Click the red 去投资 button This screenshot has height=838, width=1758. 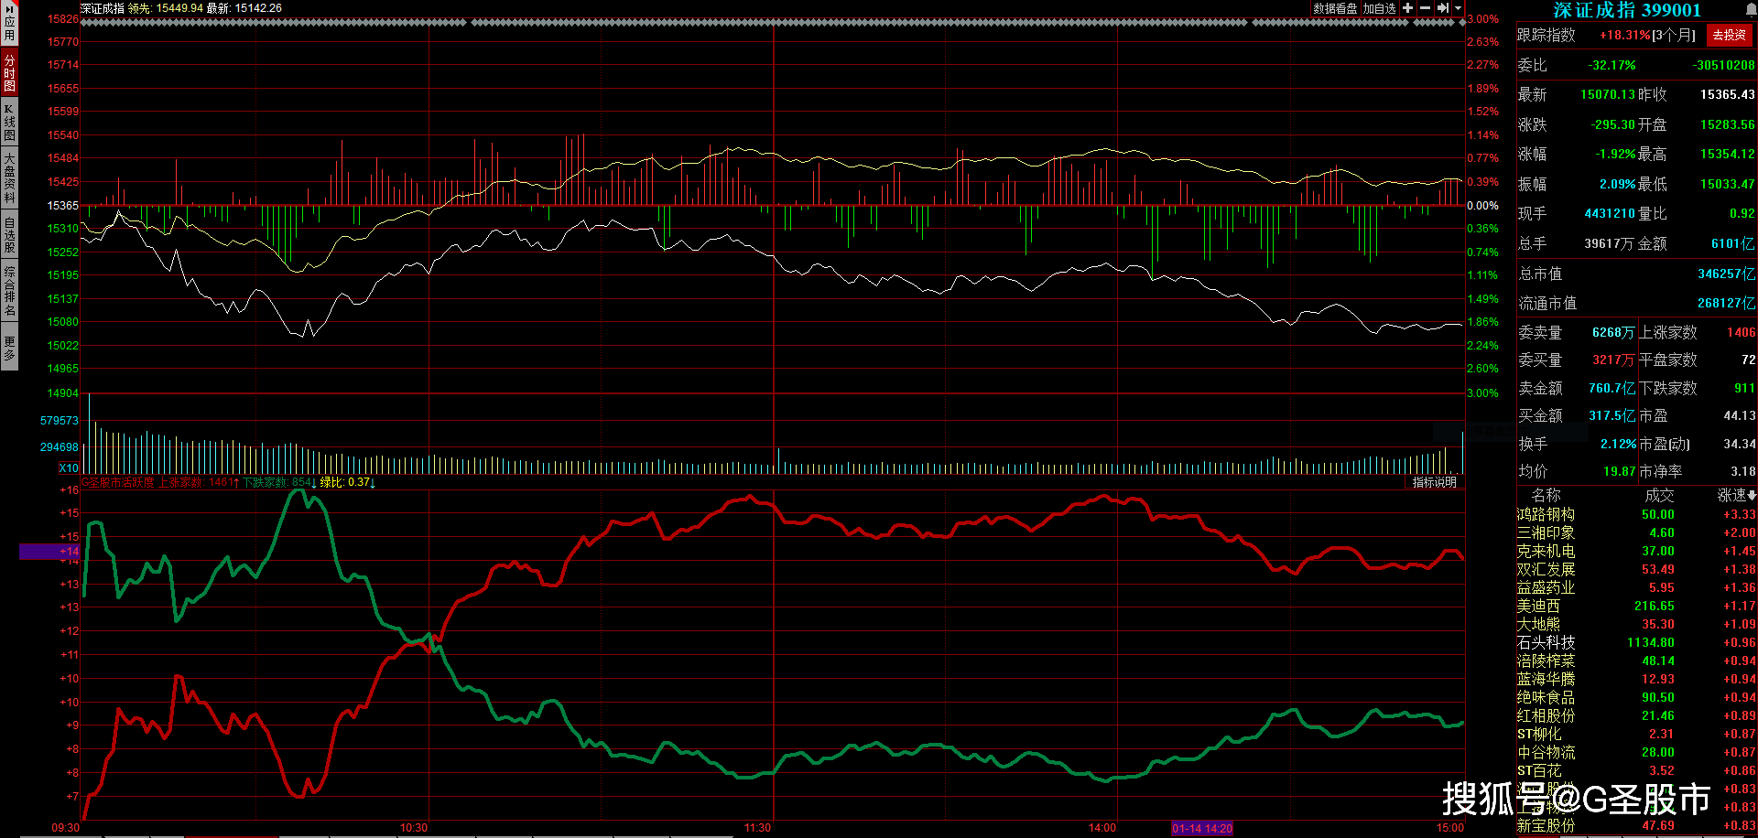point(1729,35)
